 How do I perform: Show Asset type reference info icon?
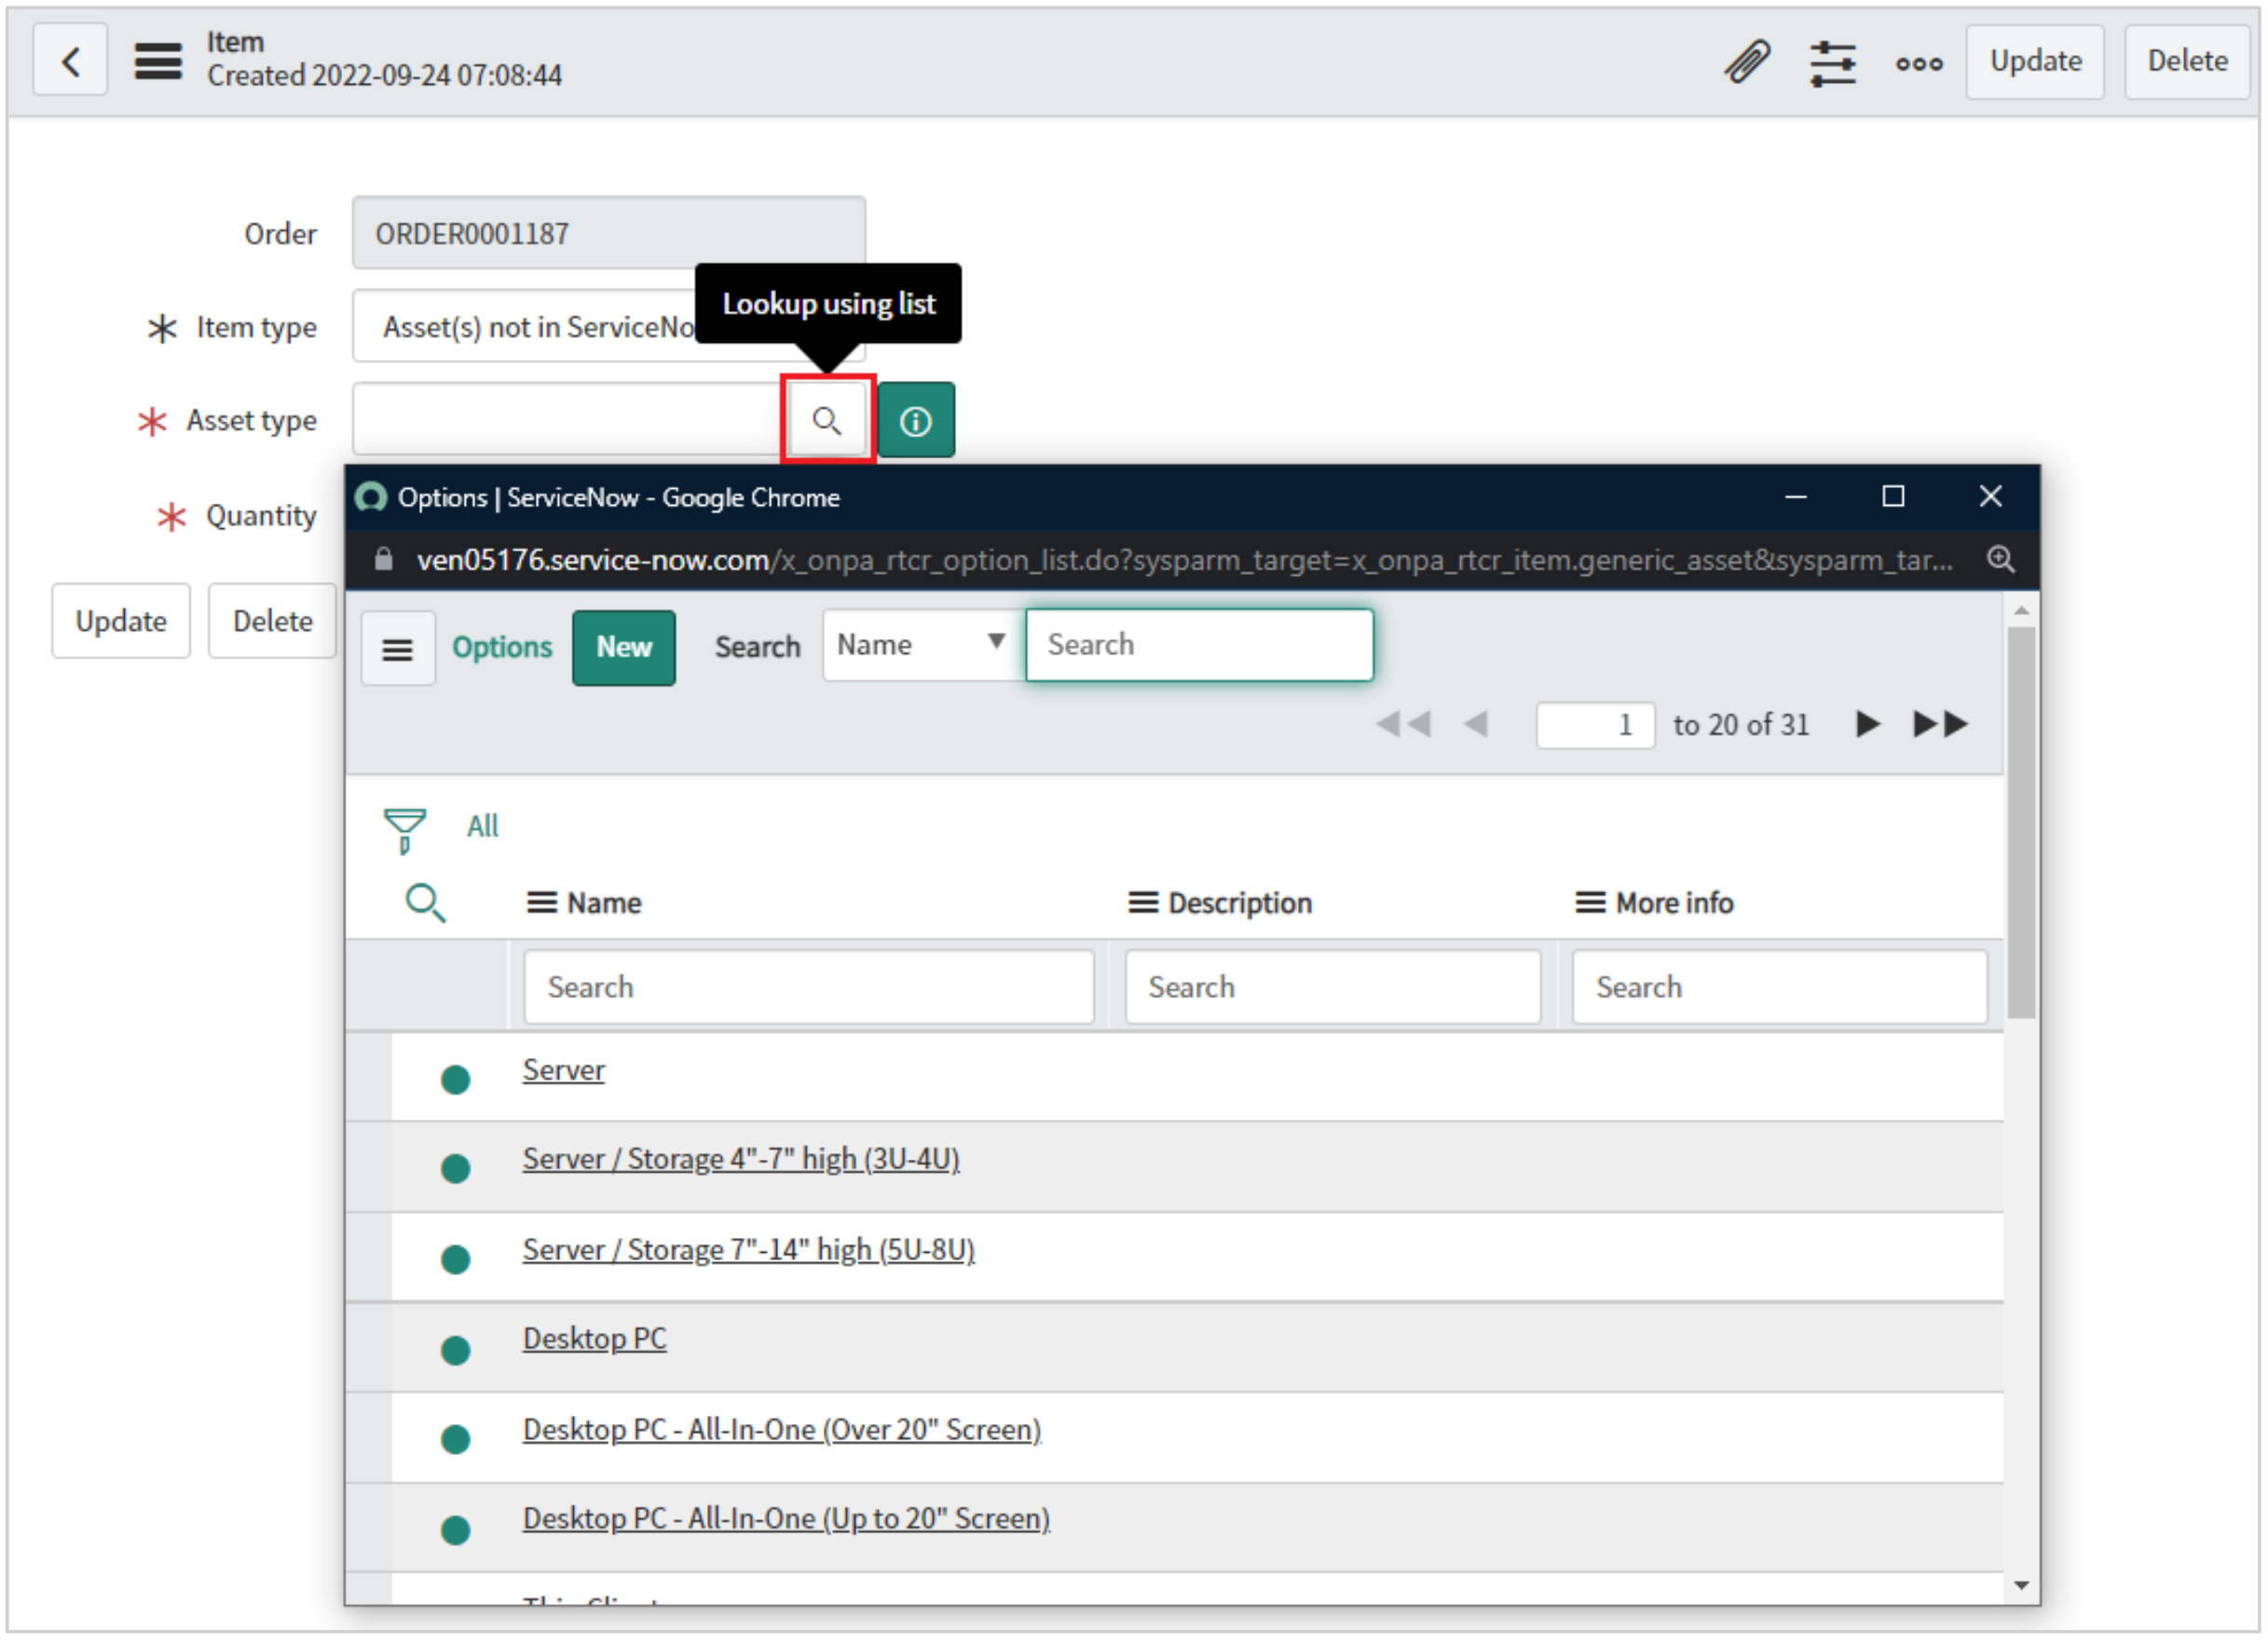pyautogui.click(x=916, y=420)
